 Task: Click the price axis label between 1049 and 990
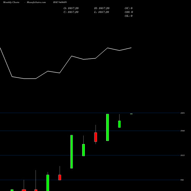point(183,155)
